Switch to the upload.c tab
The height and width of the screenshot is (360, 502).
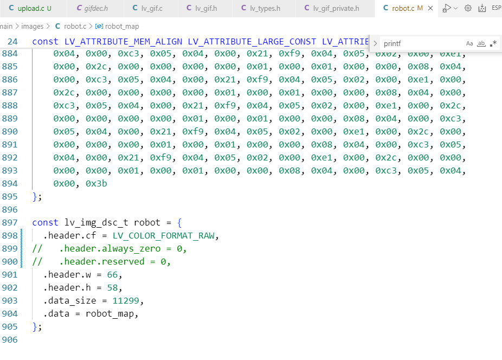pos(29,8)
